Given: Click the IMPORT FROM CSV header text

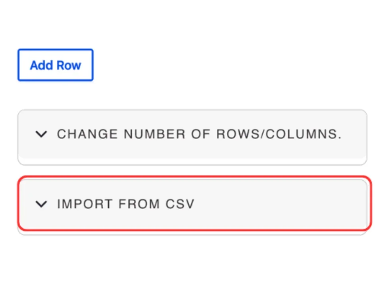Looking at the screenshot, I should pos(126,204).
